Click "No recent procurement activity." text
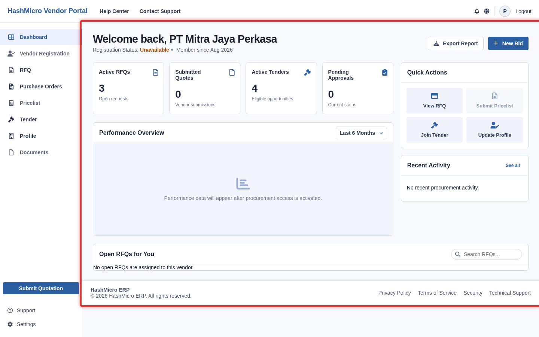This screenshot has width=539, height=337. 443,188
